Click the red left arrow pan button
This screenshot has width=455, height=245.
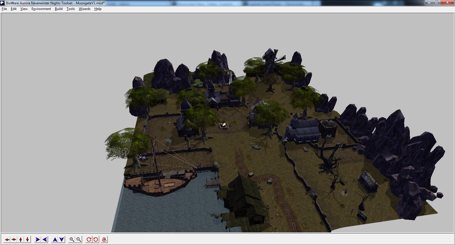point(7,240)
